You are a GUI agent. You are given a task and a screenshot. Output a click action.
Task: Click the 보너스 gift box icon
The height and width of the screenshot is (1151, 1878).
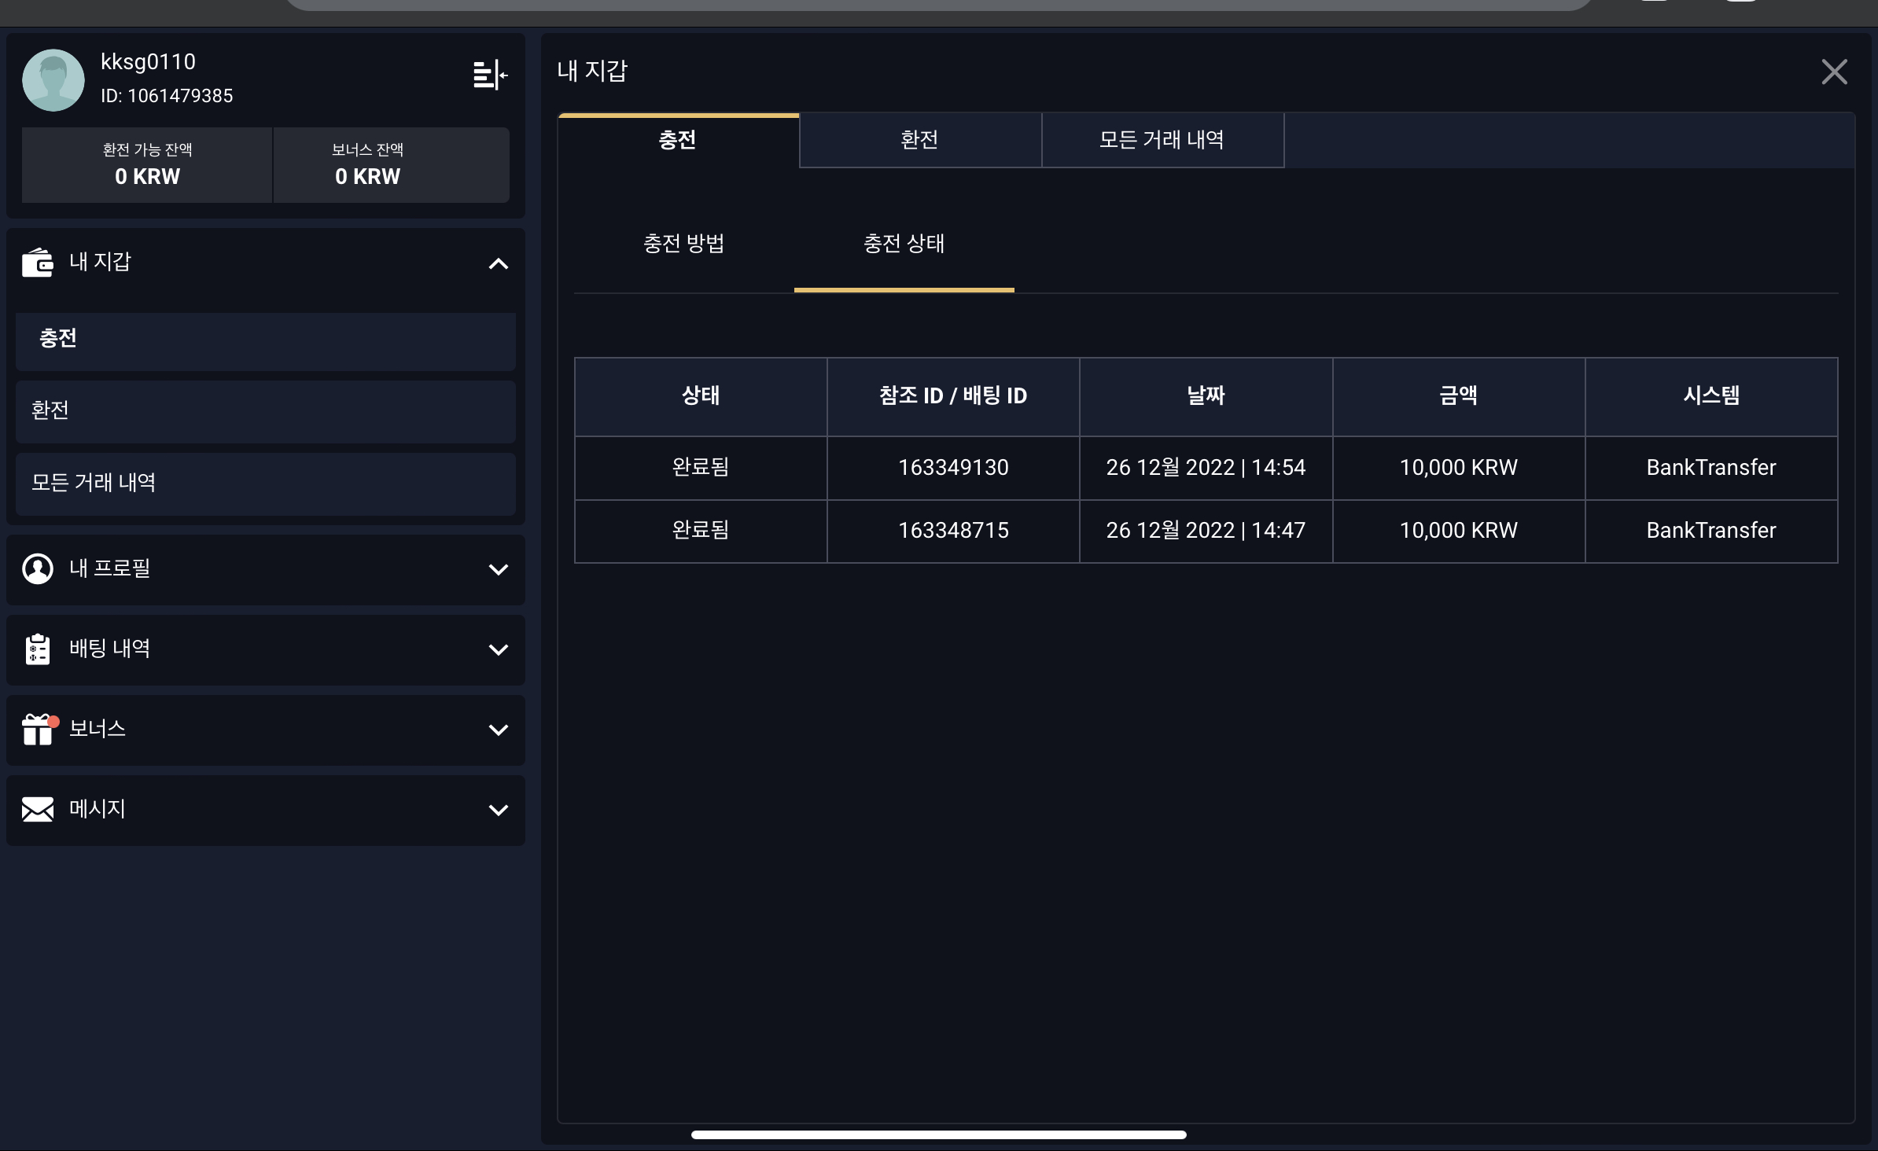point(38,730)
